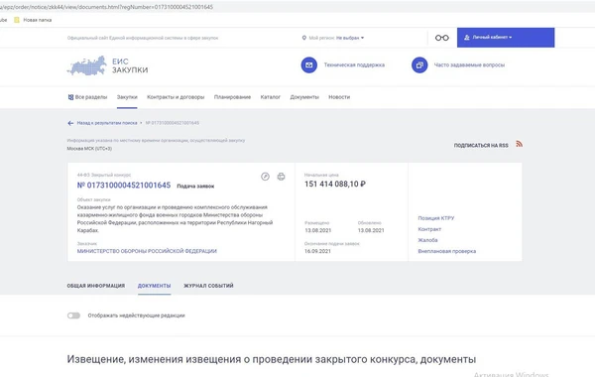Click the Москва МСК (UTC+3) text
The width and height of the screenshot is (595, 377).
pos(89,149)
